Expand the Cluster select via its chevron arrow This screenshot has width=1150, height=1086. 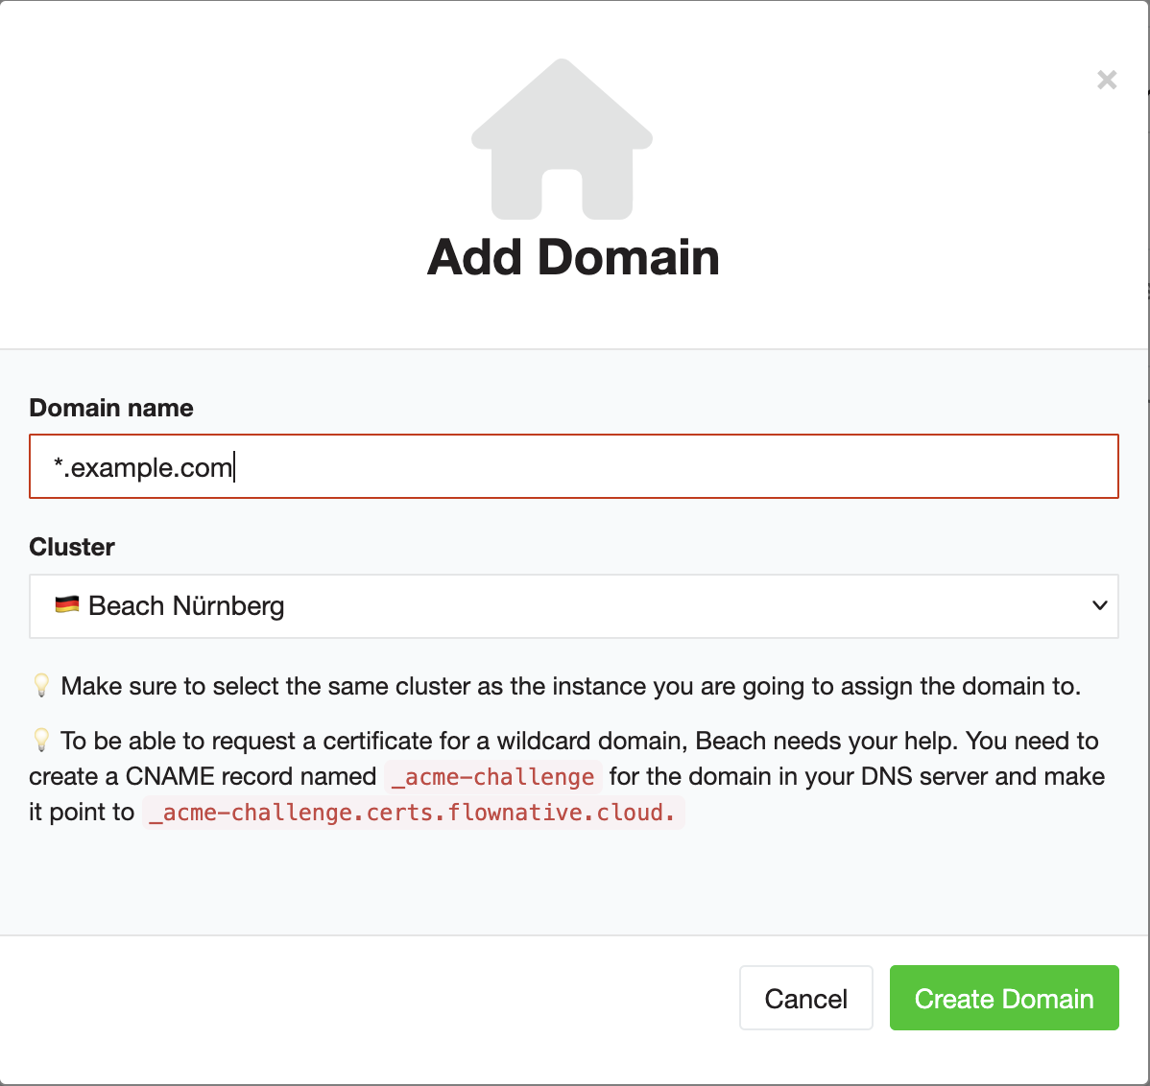(1100, 605)
